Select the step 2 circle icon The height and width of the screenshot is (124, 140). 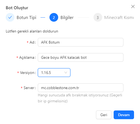(54, 17)
